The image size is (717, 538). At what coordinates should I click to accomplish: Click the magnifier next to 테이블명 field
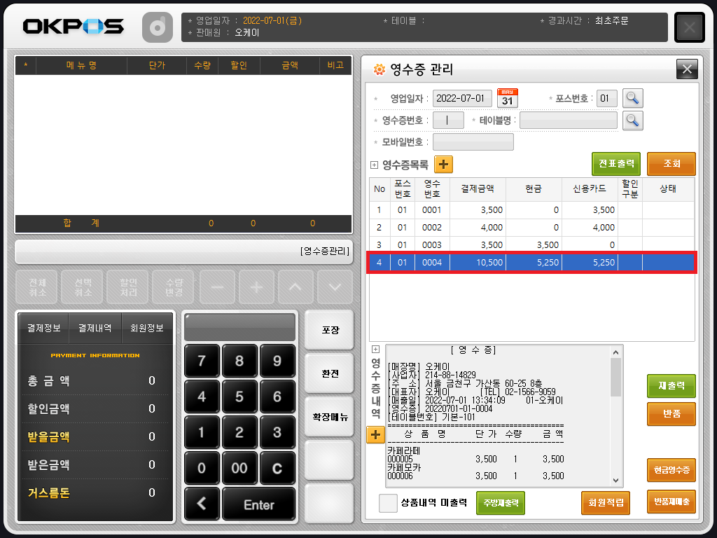click(633, 120)
